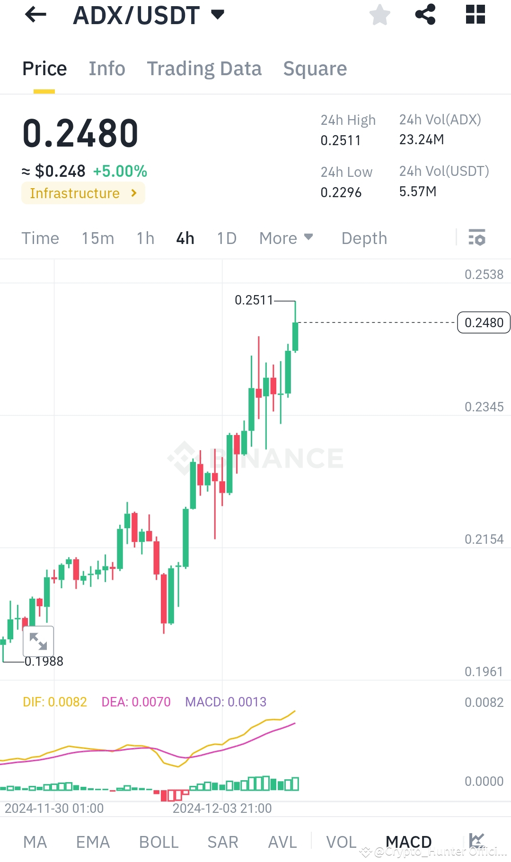The image size is (511, 862).
Task: Open chart indicator settings icon beside Depth
Action: 477,238
